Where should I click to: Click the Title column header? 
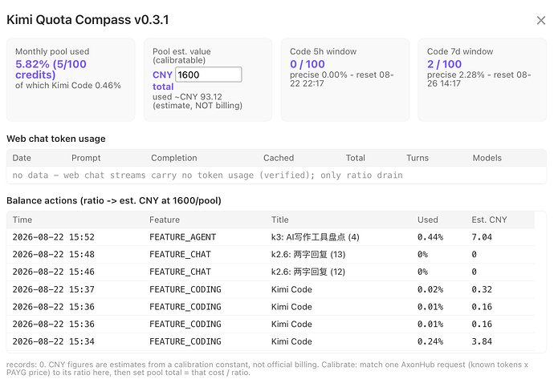tap(280, 220)
